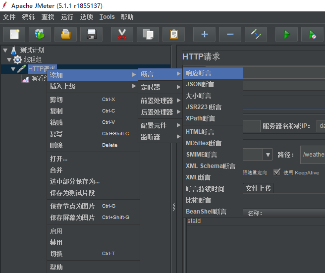Click the thread group gear icon
The width and height of the screenshot is (325, 273).
coord(18,59)
